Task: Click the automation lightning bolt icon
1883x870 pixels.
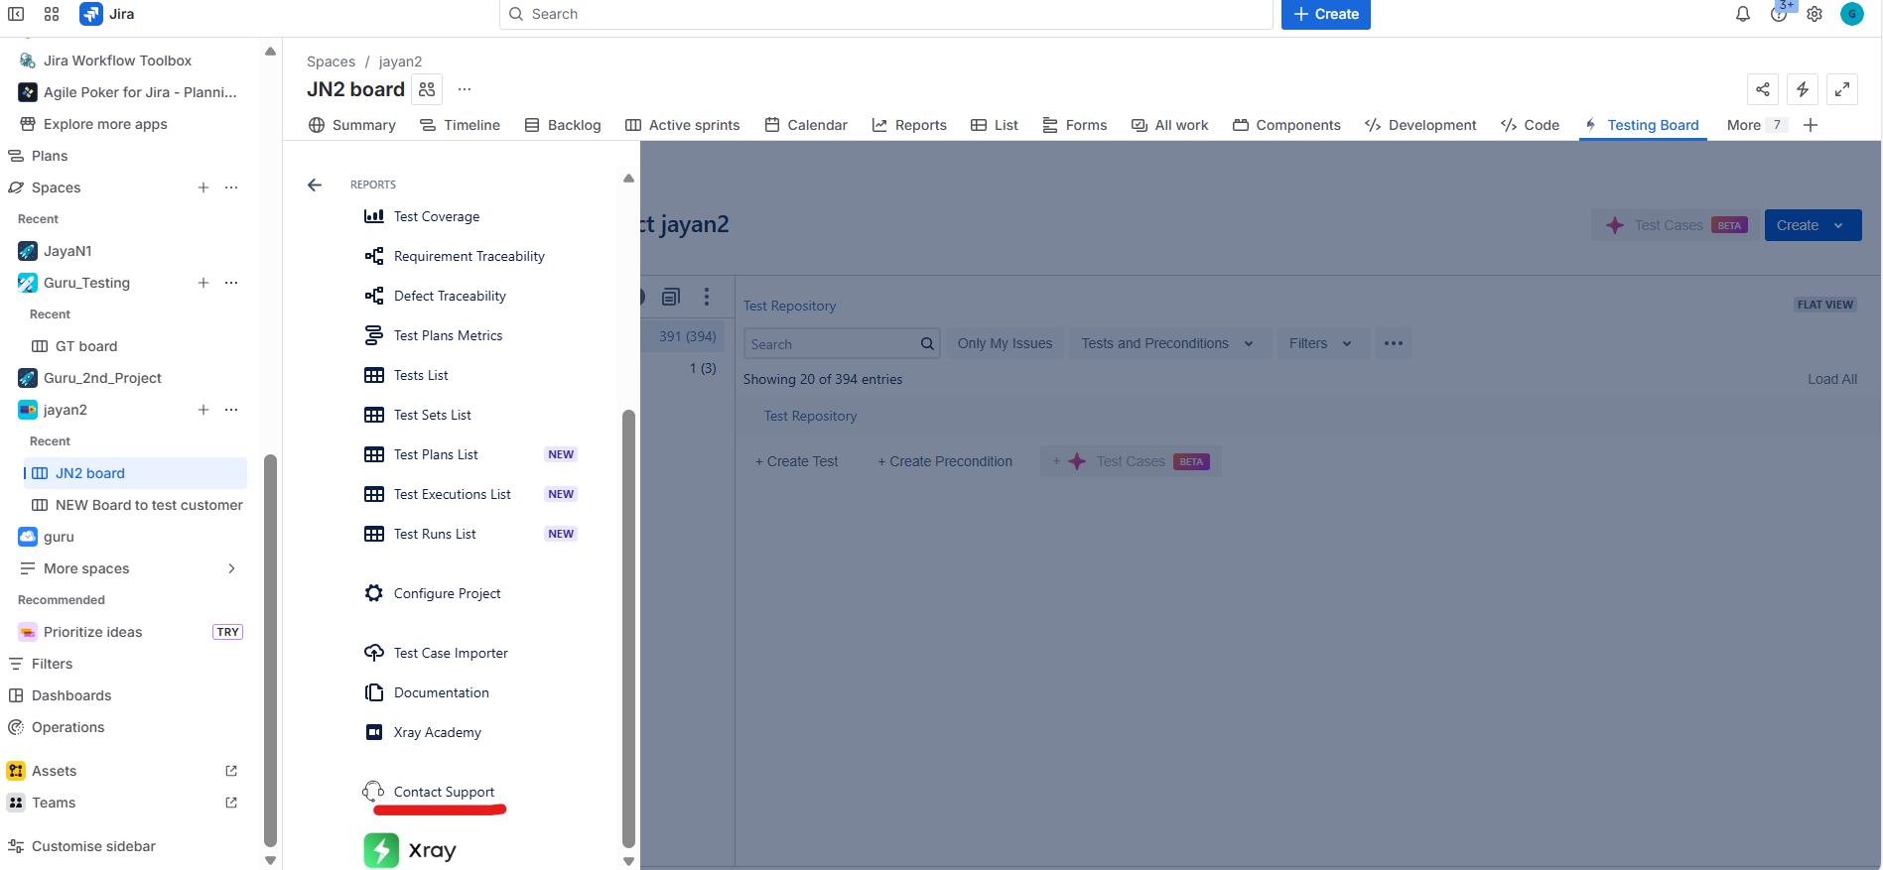Action: pos(1802,89)
